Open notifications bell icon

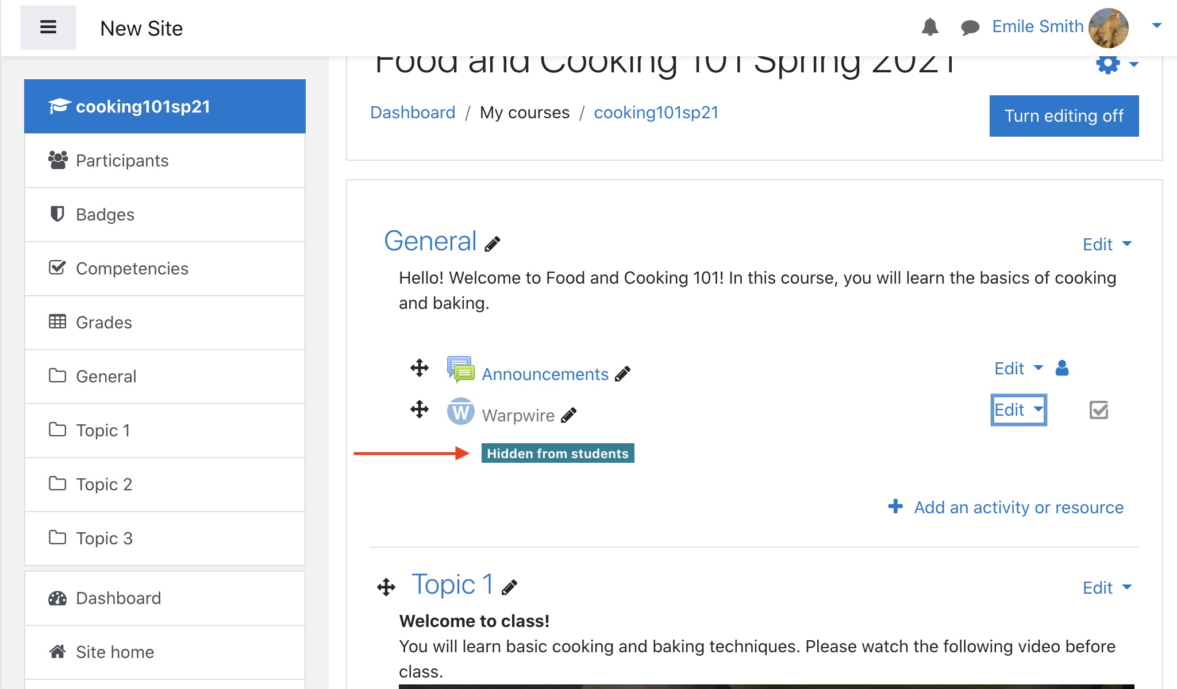pos(930,27)
